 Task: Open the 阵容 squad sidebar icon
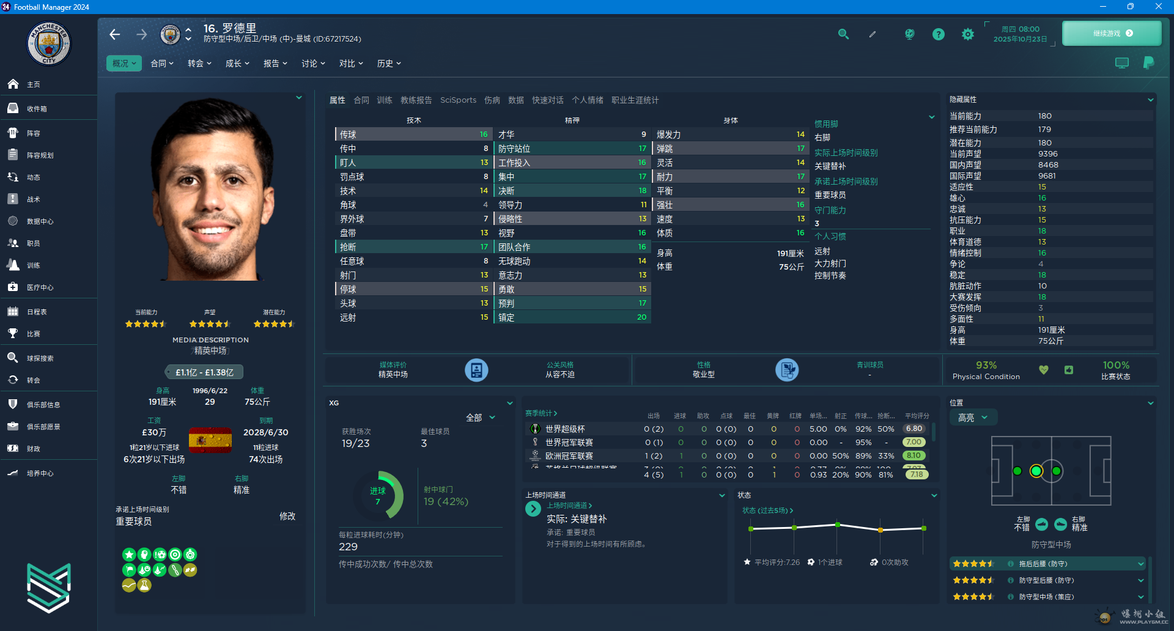point(13,133)
